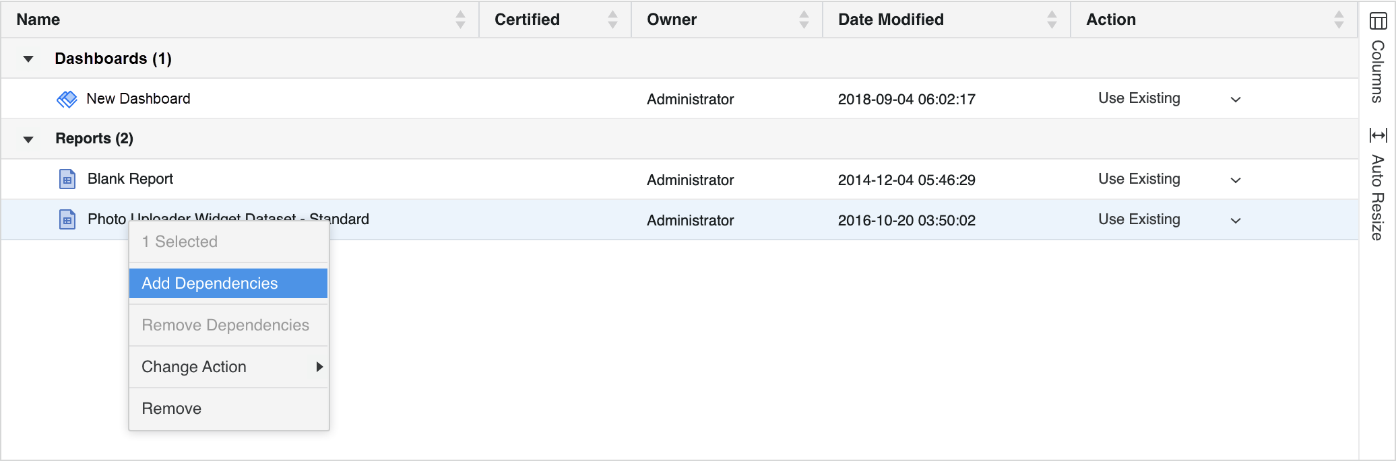Open action dropdown for Photo Uploader row

pos(1236,221)
